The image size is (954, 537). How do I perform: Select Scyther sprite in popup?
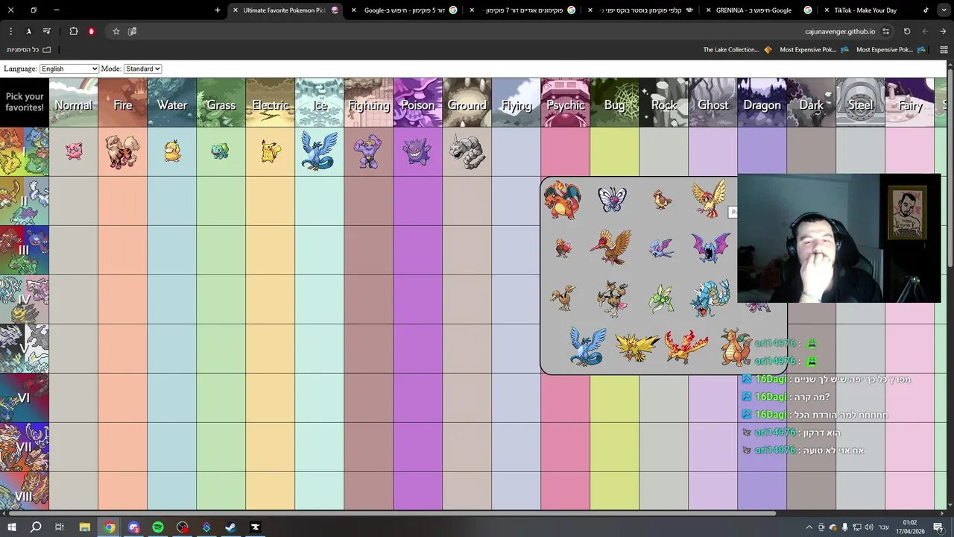click(661, 298)
